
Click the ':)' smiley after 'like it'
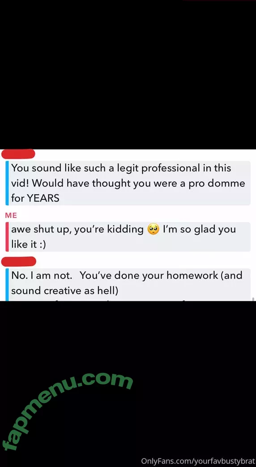pos(41,245)
